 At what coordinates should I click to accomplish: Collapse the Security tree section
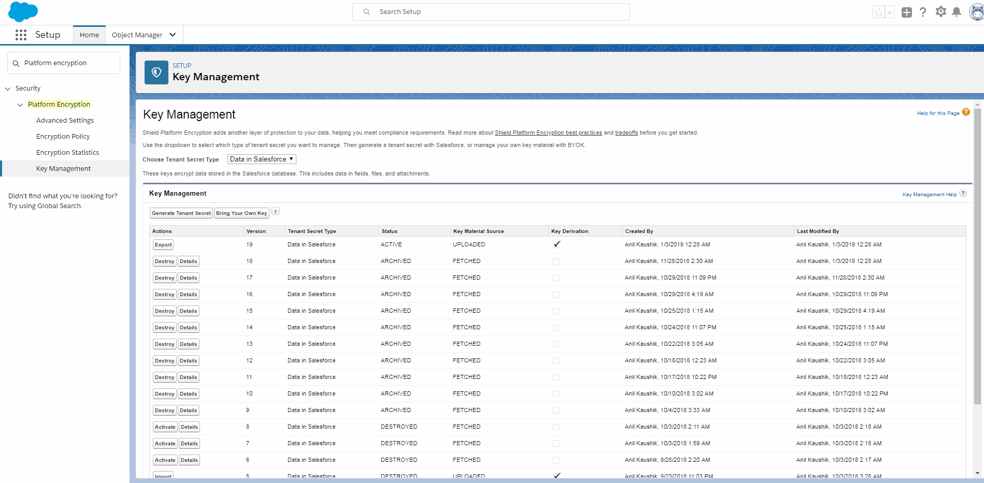8,89
